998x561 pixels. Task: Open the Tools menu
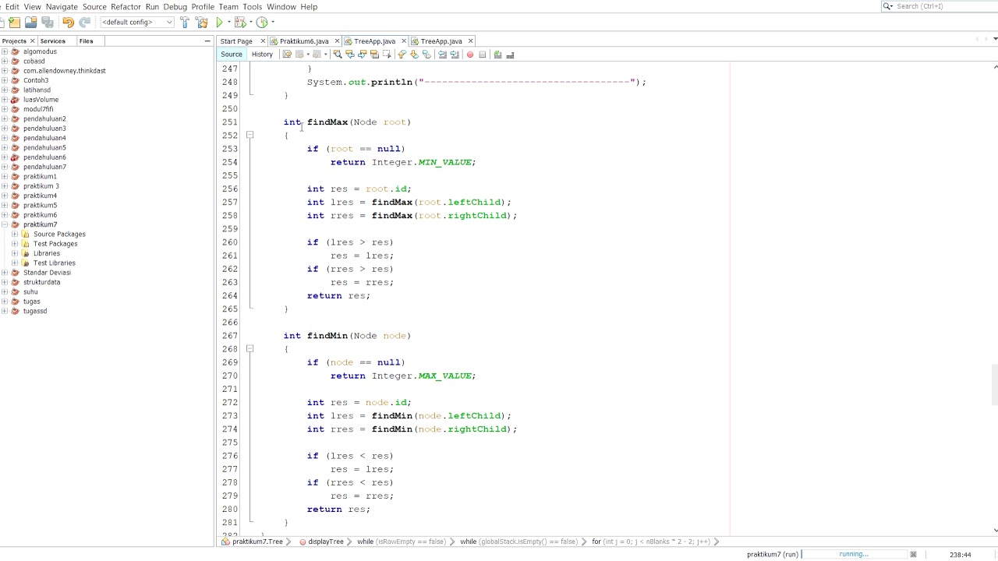point(252,6)
